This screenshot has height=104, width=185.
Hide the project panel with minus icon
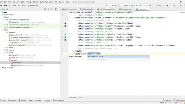(59, 9)
